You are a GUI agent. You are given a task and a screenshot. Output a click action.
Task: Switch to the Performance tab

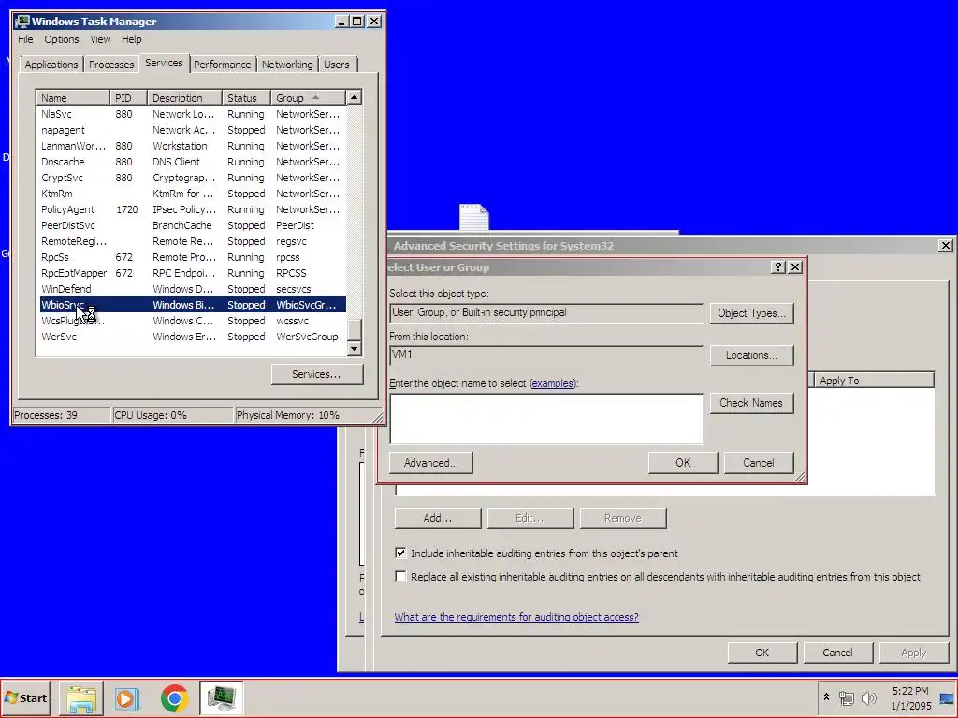[223, 65]
